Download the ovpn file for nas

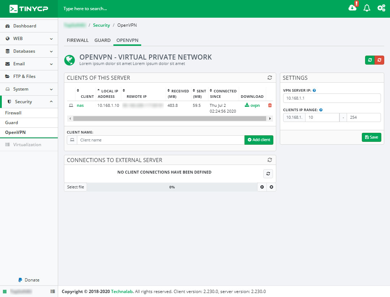click(x=252, y=105)
